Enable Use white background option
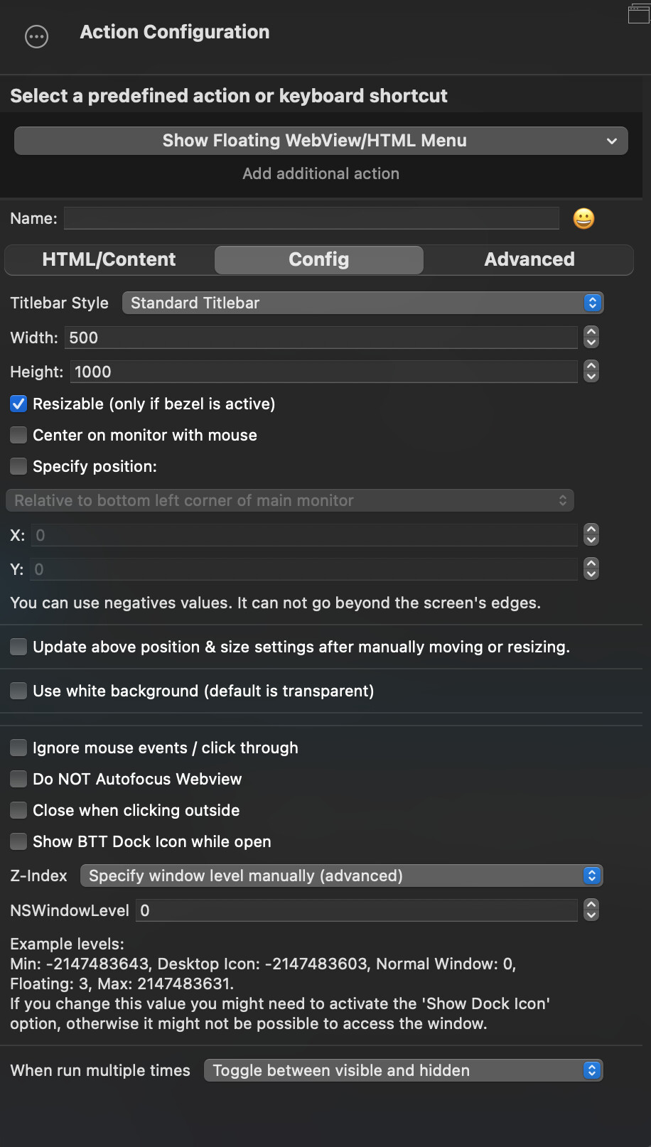651x1147 pixels. click(x=18, y=691)
